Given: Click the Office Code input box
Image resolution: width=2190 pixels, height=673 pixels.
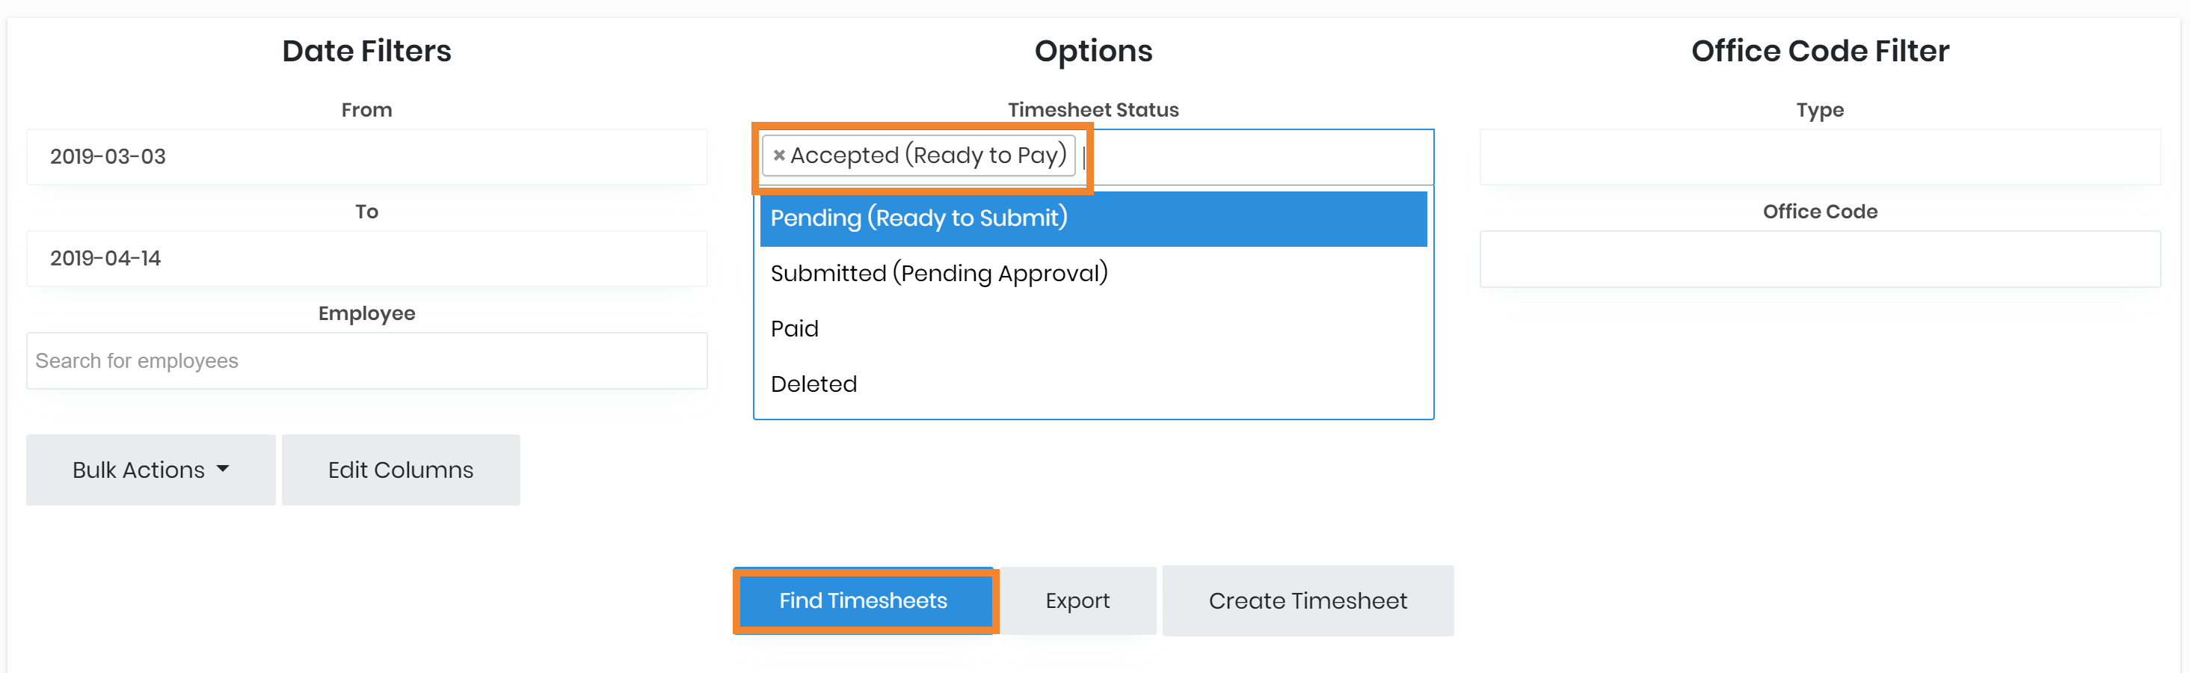Looking at the screenshot, I should [x=1819, y=259].
